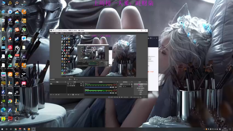Open Windows Start menu
The width and height of the screenshot is (233, 131).
[2, 129]
